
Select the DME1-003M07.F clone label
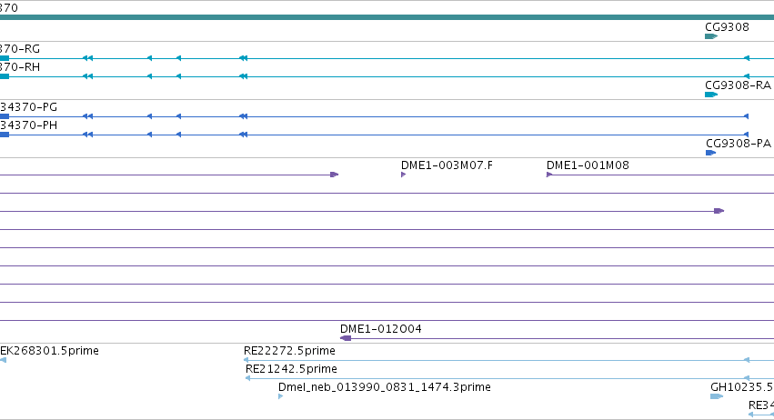point(447,165)
